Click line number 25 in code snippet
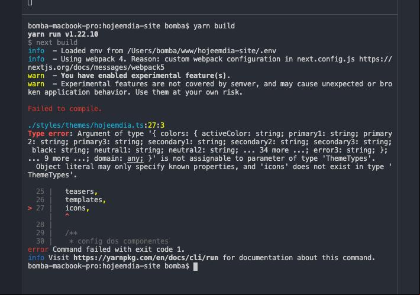The width and height of the screenshot is (420, 295). coord(40,192)
